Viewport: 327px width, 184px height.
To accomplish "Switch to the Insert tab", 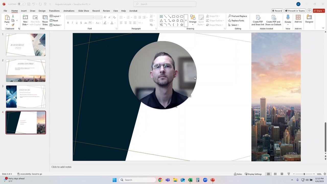I will pyautogui.click(x=24, y=11).
